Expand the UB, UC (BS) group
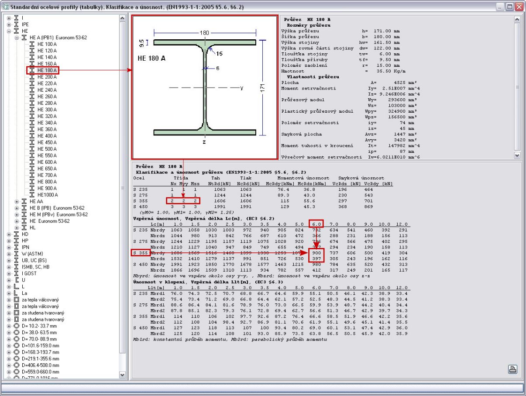 [x=9, y=260]
